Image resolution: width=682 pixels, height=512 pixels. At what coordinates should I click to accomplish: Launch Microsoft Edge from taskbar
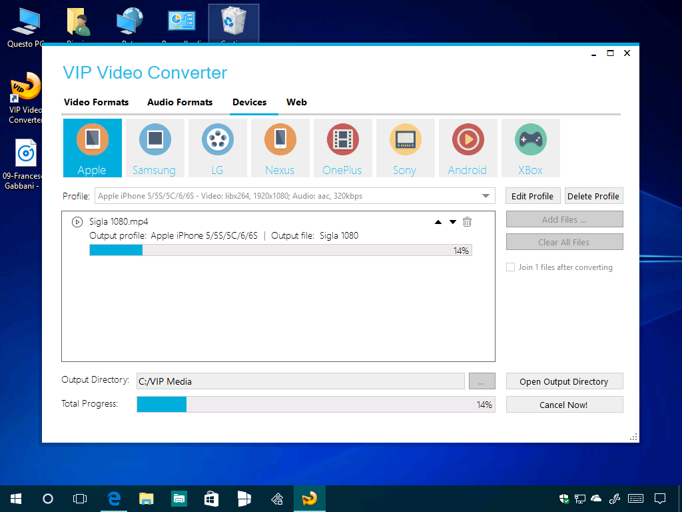click(x=114, y=499)
